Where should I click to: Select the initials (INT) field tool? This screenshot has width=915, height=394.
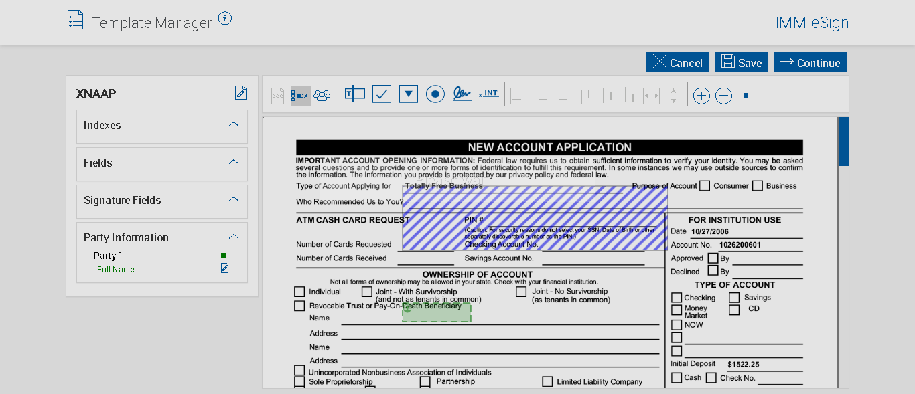tap(489, 94)
